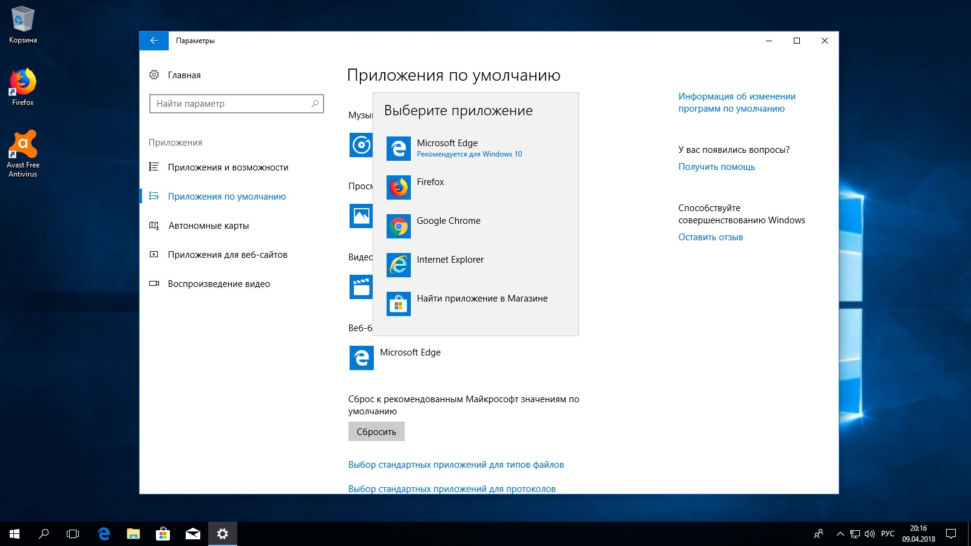Open the Windows Start menu
The width and height of the screenshot is (971, 546).
click(15, 534)
